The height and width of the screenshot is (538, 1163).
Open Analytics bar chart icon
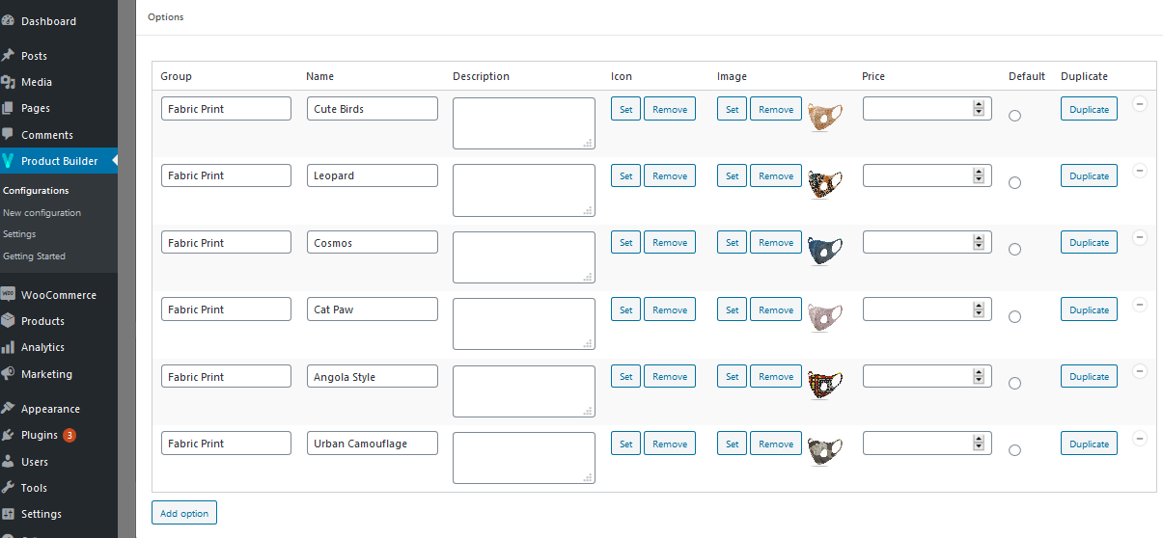coord(8,347)
